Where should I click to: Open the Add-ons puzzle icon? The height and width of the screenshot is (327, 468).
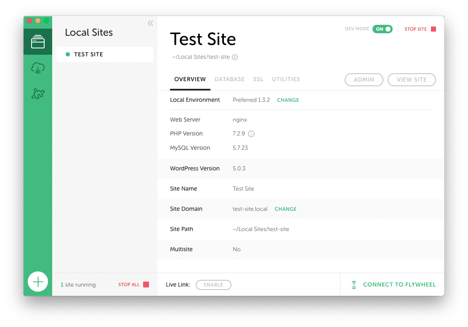38,94
